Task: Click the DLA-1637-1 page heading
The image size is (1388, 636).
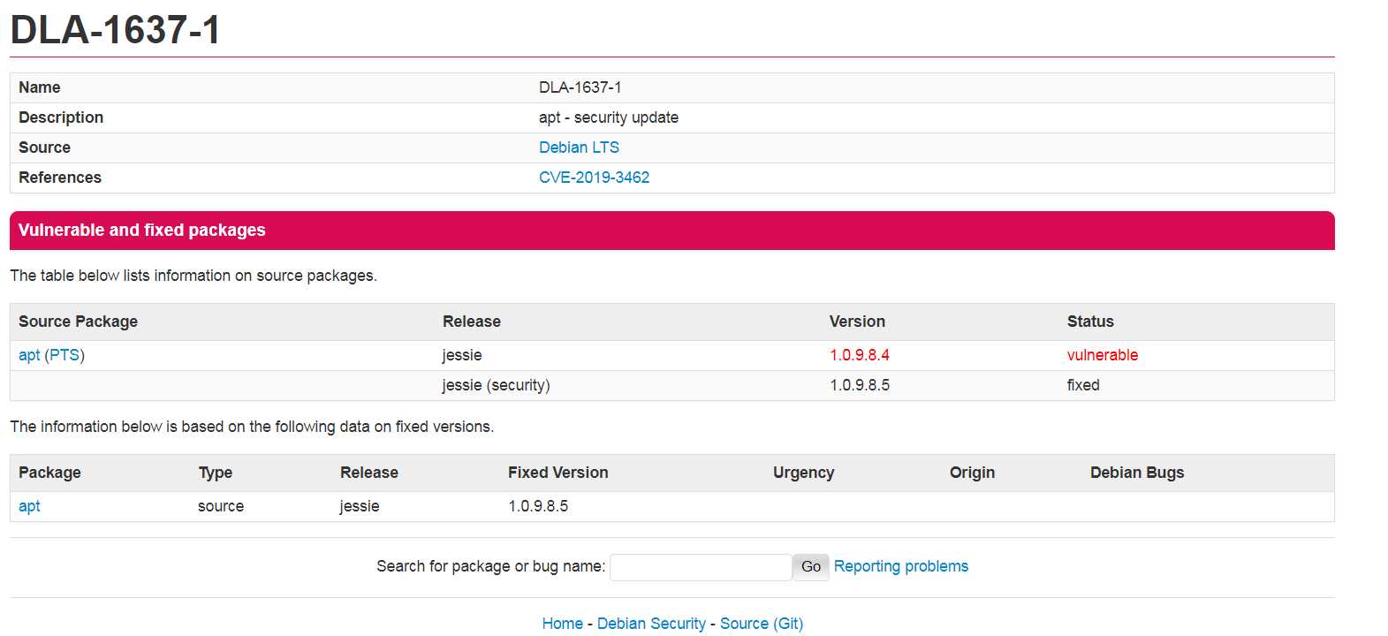Action: tap(115, 30)
